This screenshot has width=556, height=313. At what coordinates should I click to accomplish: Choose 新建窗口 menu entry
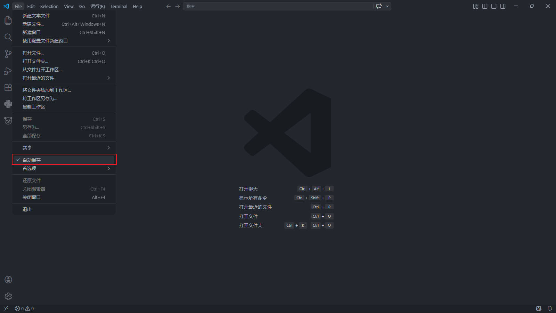[64, 32]
